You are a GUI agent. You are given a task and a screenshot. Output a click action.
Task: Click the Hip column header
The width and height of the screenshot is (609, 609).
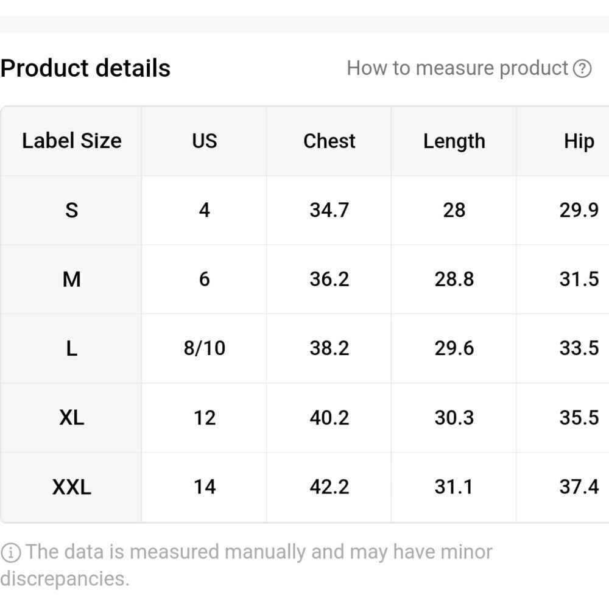[x=579, y=141]
